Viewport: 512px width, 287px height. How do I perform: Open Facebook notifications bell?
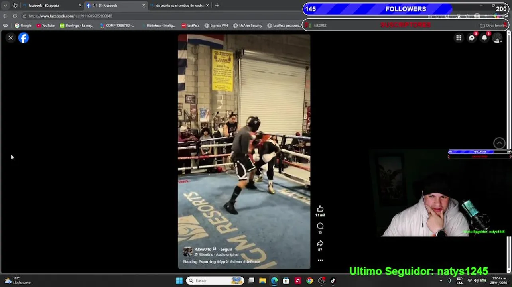484,38
